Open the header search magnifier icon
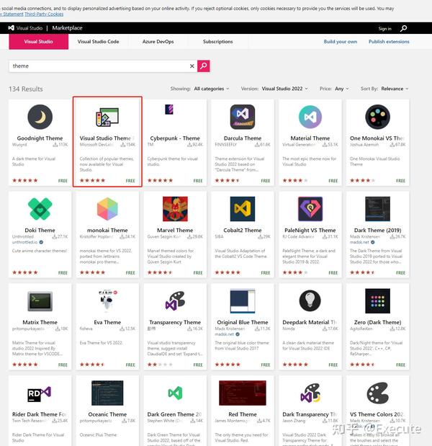432x446 pixels. (x=404, y=28)
